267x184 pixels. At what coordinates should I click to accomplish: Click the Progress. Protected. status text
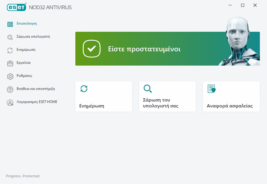[x=22, y=176]
